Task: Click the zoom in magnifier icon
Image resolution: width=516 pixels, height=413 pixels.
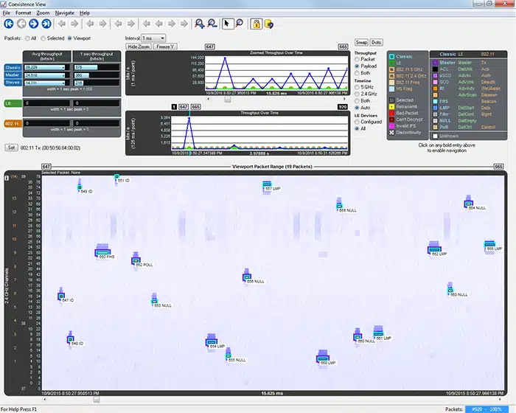Action: [200, 24]
